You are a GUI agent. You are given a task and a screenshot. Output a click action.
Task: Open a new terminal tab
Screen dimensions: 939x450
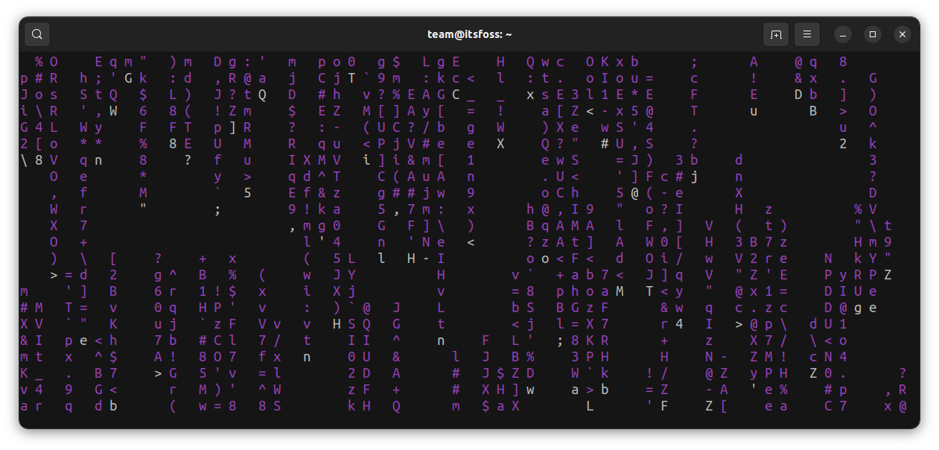tap(775, 34)
